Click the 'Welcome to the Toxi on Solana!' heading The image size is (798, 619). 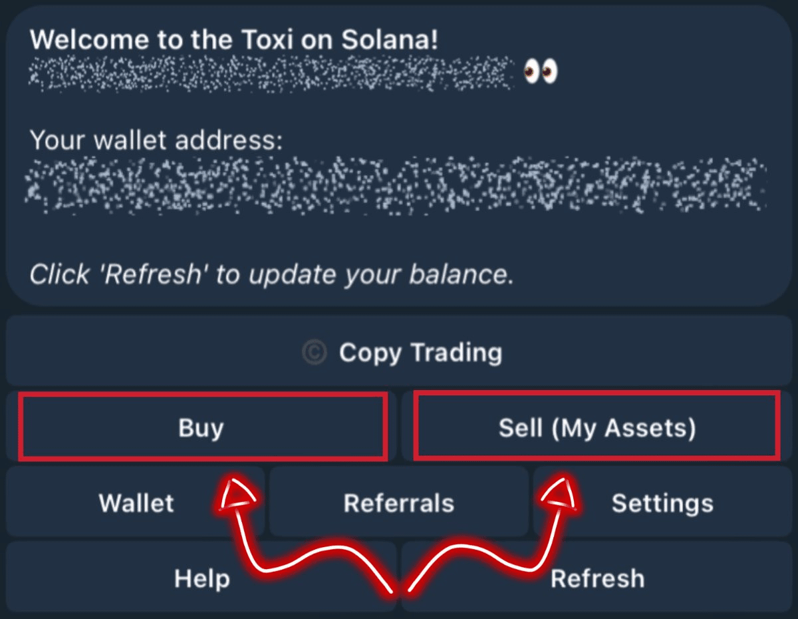tap(234, 40)
